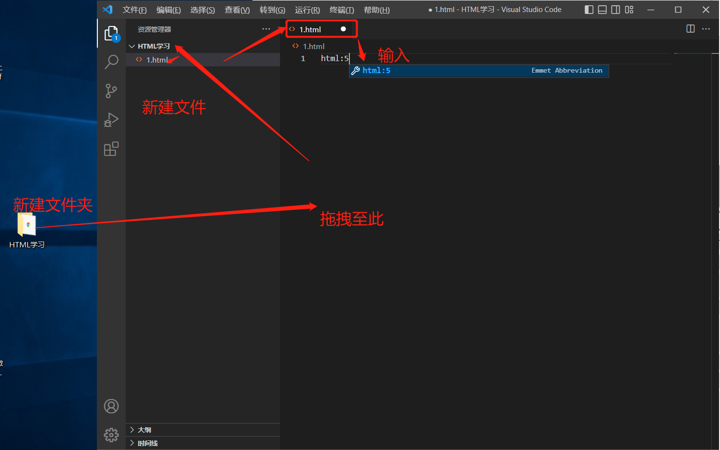This screenshot has width=720, height=450.
Task: Open the 文件(F) menu
Action: click(134, 10)
